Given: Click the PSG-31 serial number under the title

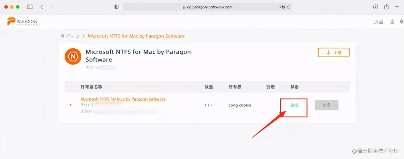Looking at the screenshot, I should (100, 68).
